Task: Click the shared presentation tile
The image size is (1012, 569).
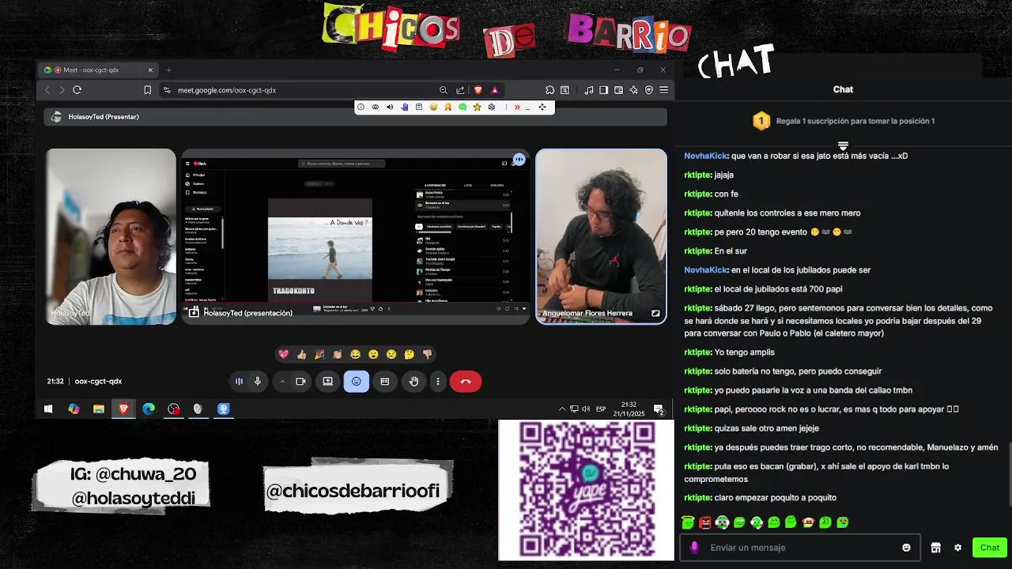Action: point(356,236)
